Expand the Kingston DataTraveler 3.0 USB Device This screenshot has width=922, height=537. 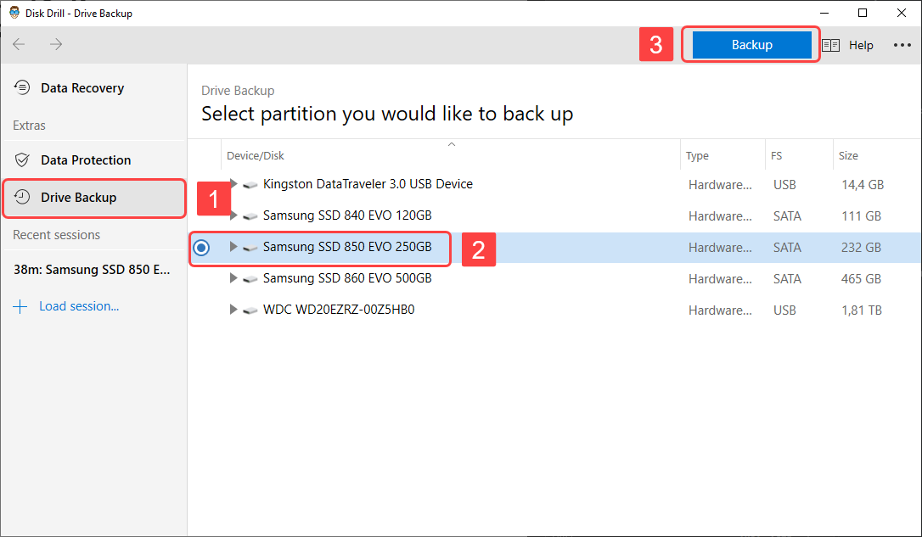(233, 184)
